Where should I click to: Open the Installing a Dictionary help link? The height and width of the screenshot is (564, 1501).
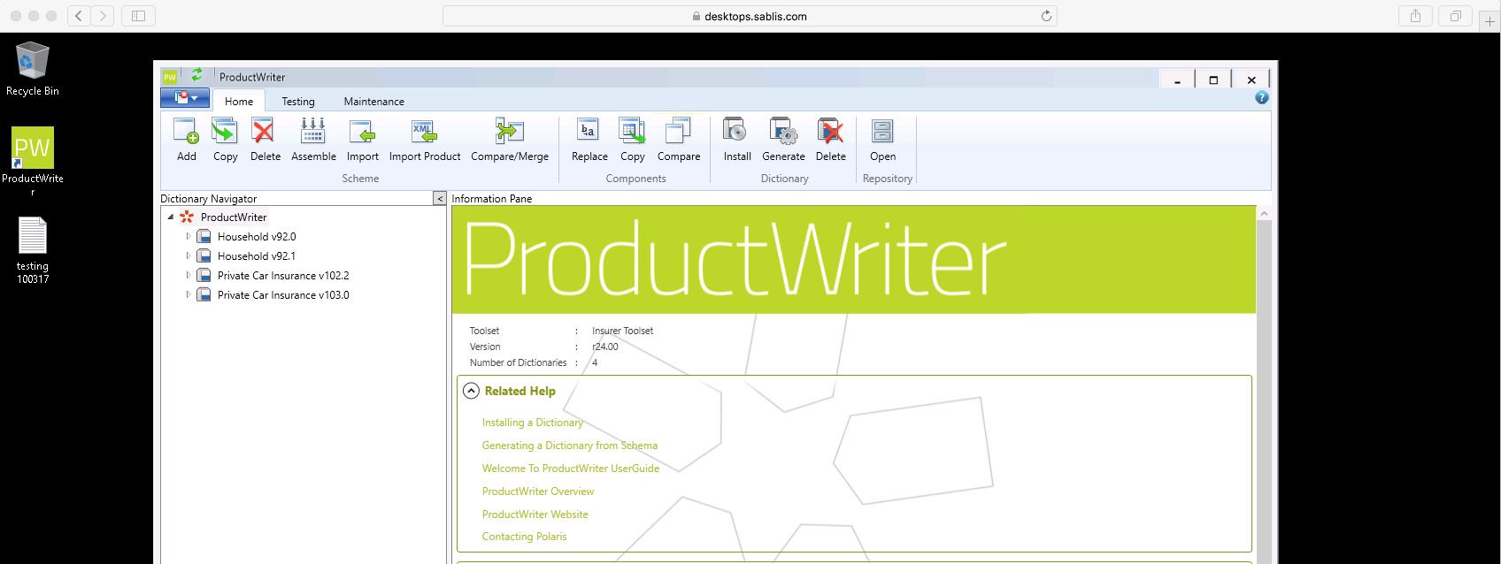point(532,423)
